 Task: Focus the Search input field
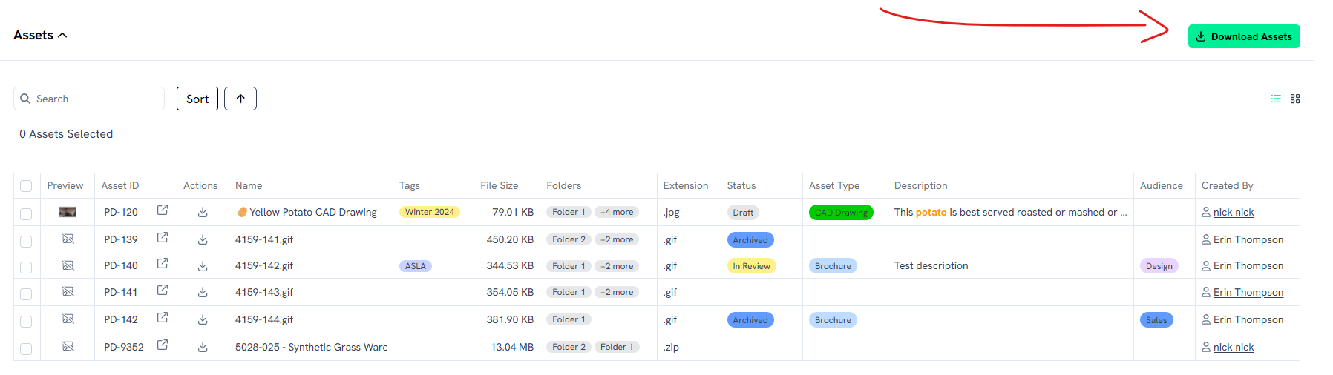tap(96, 99)
